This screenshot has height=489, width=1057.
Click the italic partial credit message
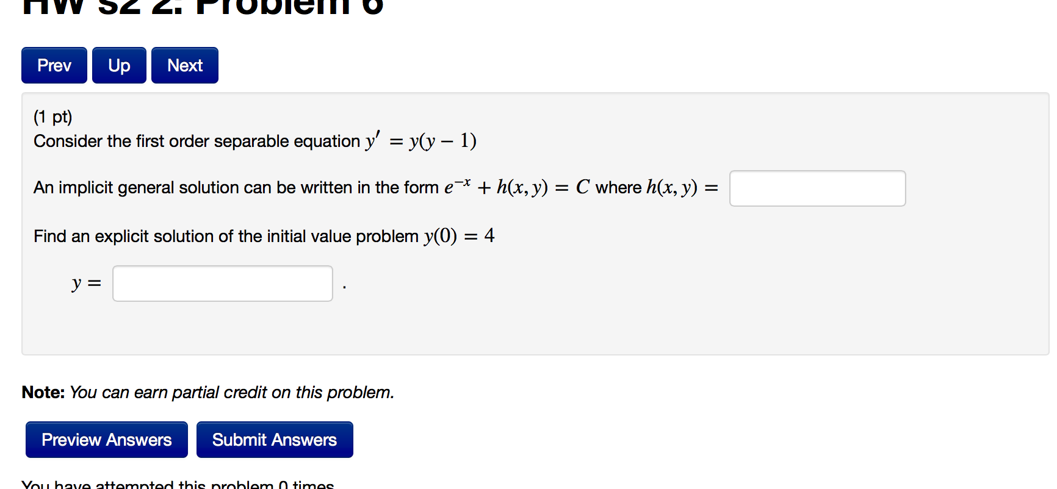pos(232,392)
